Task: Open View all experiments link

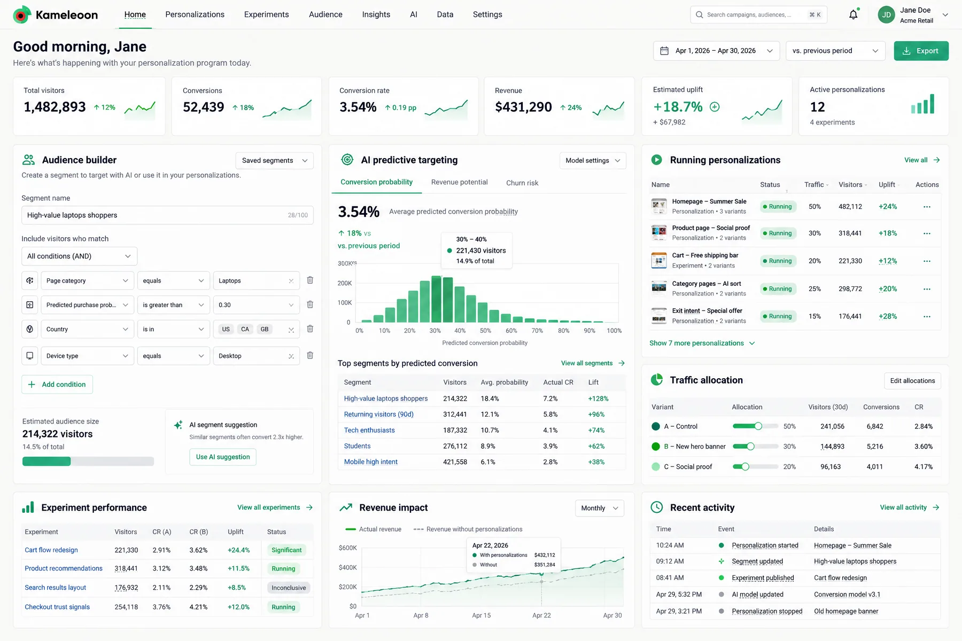Action: click(275, 507)
